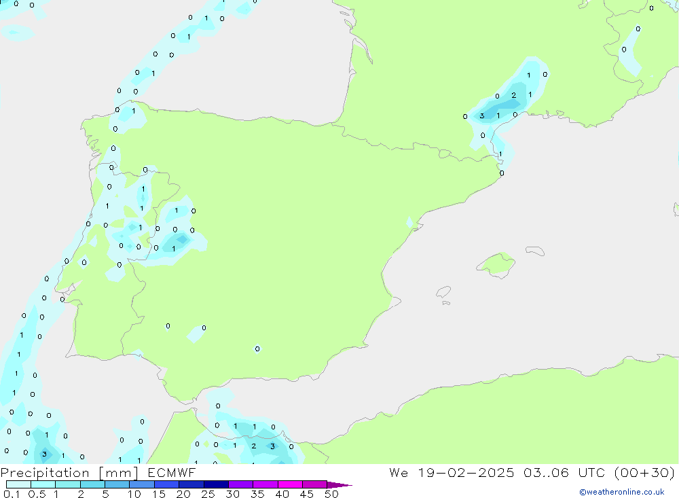Click the legend label "35"
The height and width of the screenshot is (498, 679).
257,494
